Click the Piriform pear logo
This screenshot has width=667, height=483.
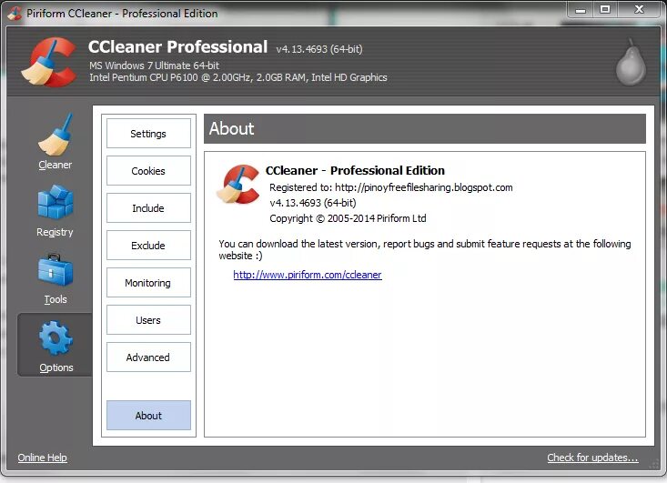tap(631, 62)
